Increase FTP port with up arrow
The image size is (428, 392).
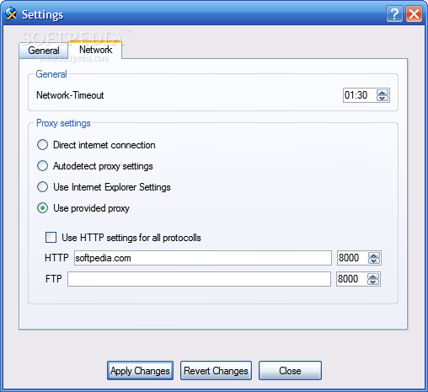point(373,277)
